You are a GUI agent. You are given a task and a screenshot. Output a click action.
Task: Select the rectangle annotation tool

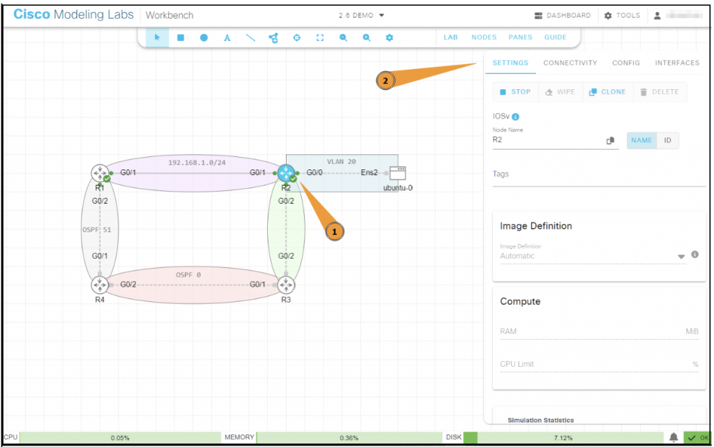(x=181, y=38)
